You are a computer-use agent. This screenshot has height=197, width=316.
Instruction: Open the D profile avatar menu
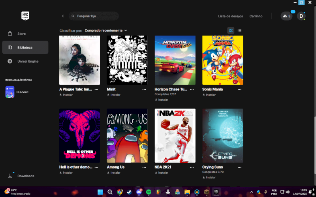tap(301, 16)
